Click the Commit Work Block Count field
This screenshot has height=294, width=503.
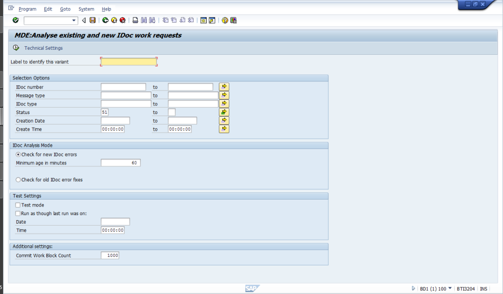(110, 255)
